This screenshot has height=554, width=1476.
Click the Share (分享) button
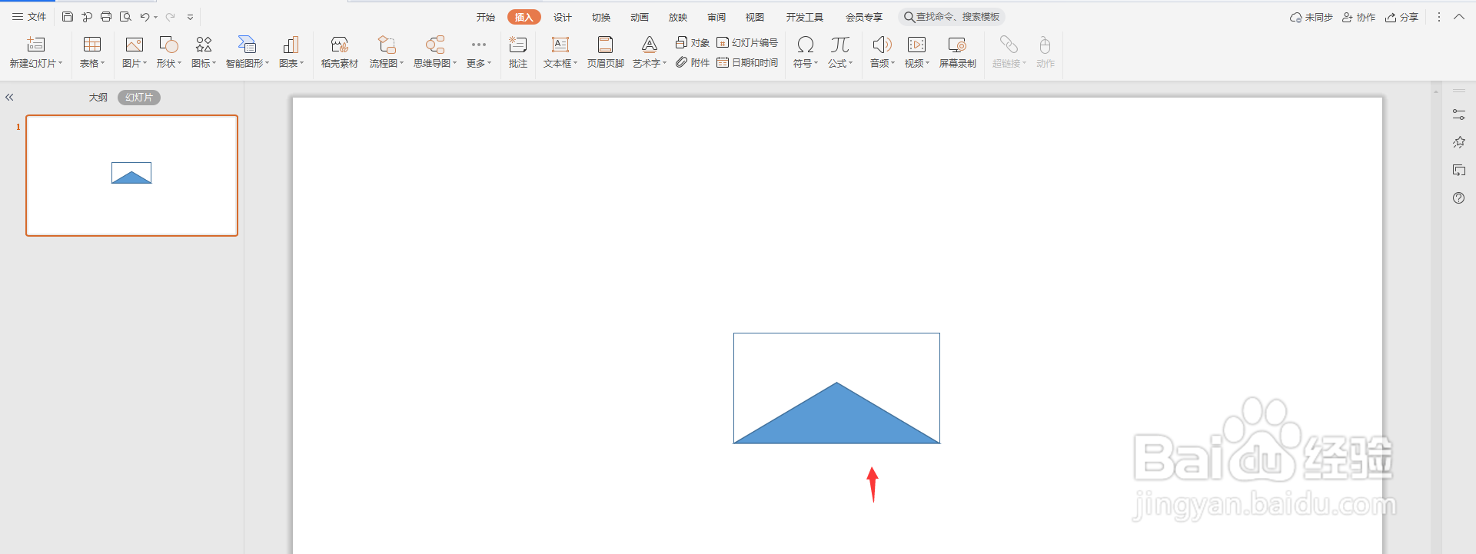coord(1402,17)
